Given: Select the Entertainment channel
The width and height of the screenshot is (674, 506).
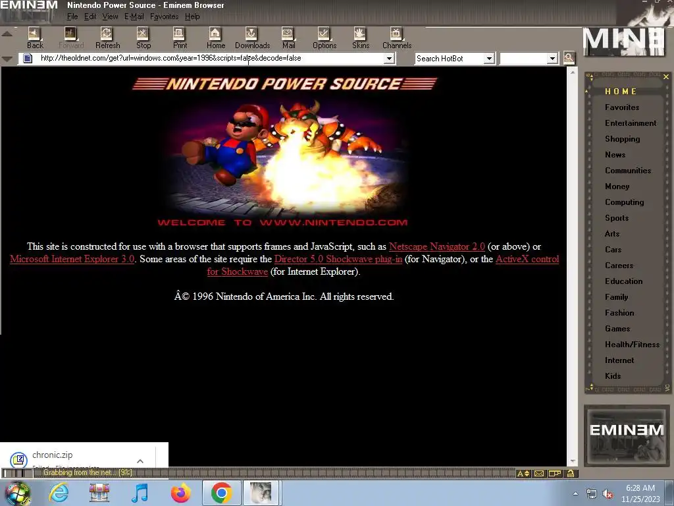Looking at the screenshot, I should tap(631, 123).
